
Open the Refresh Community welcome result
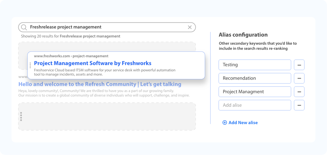coord(100,84)
